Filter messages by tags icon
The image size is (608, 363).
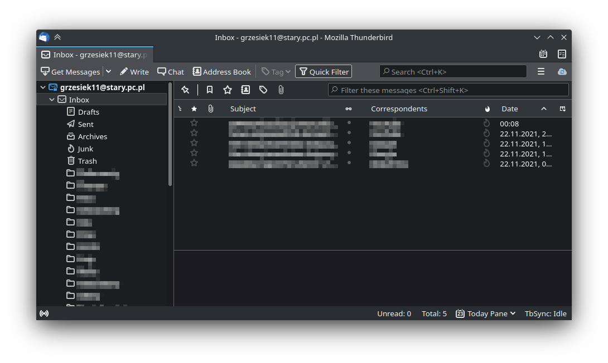pyautogui.click(x=263, y=90)
